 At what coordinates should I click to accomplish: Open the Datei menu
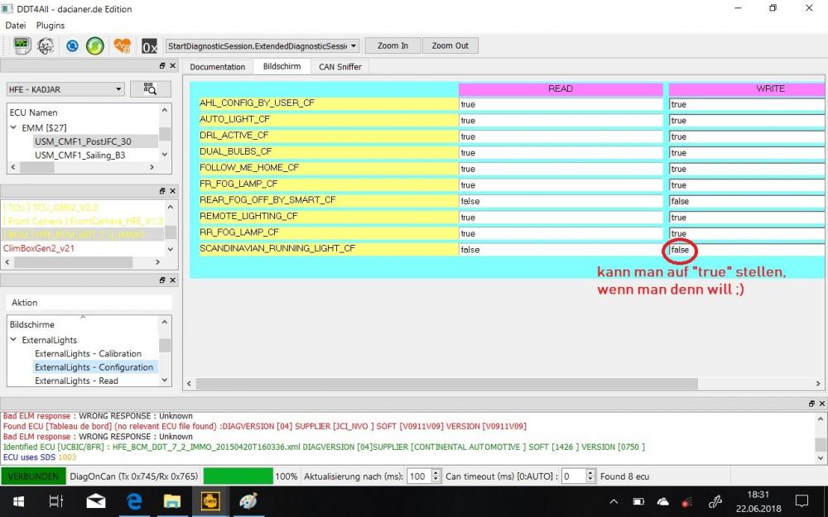(x=15, y=26)
